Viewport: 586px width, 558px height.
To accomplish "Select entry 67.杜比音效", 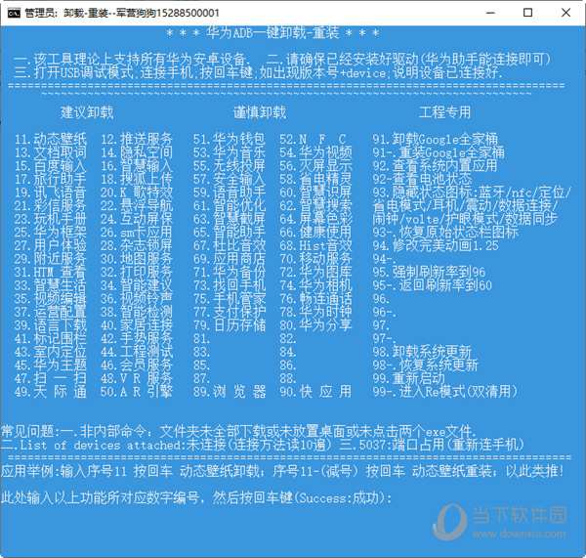I will click(230, 245).
